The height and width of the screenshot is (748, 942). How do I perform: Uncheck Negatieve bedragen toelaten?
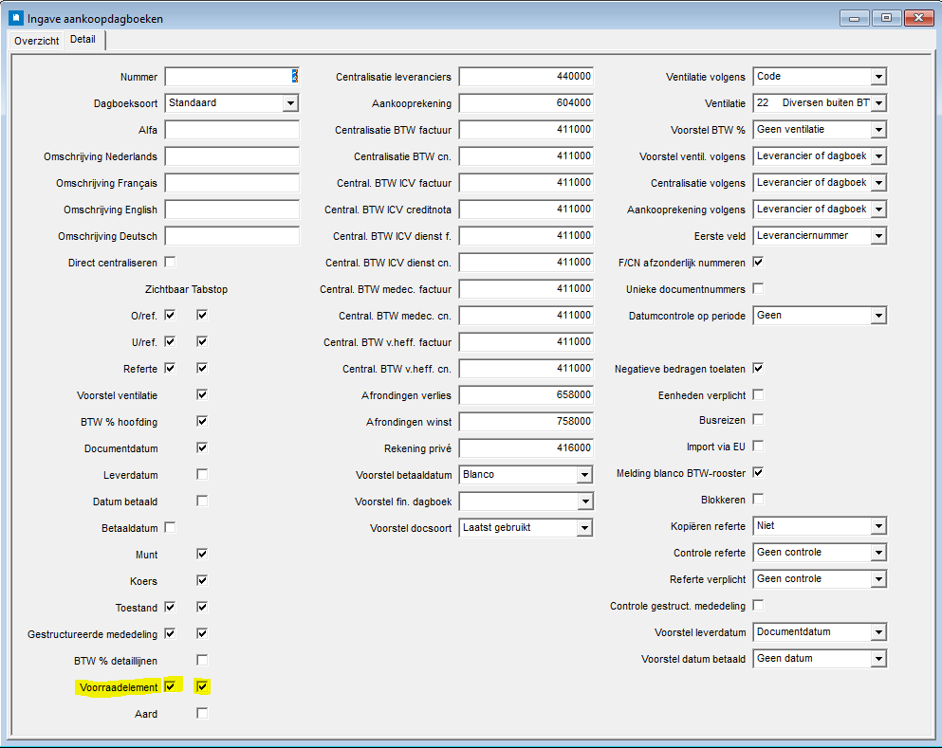point(758,368)
